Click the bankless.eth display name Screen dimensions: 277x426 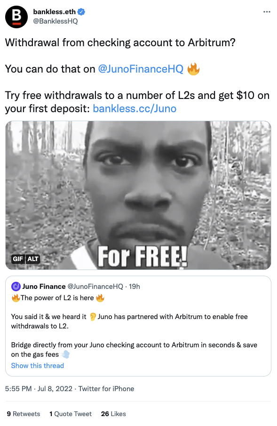click(54, 12)
